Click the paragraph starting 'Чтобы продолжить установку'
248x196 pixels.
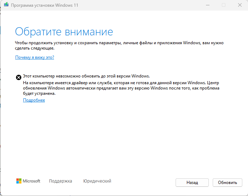pyautogui.click(x=119, y=46)
